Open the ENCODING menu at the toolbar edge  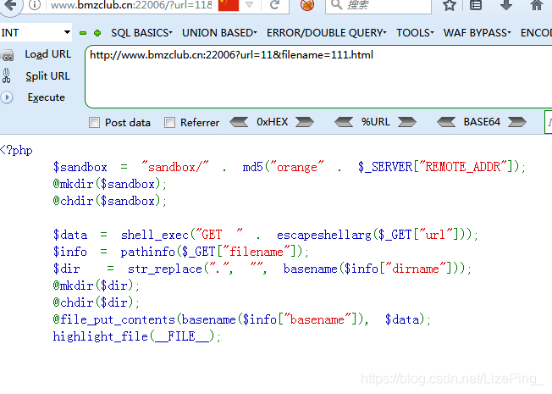pos(536,33)
